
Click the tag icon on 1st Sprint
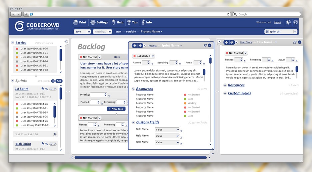click(43, 89)
